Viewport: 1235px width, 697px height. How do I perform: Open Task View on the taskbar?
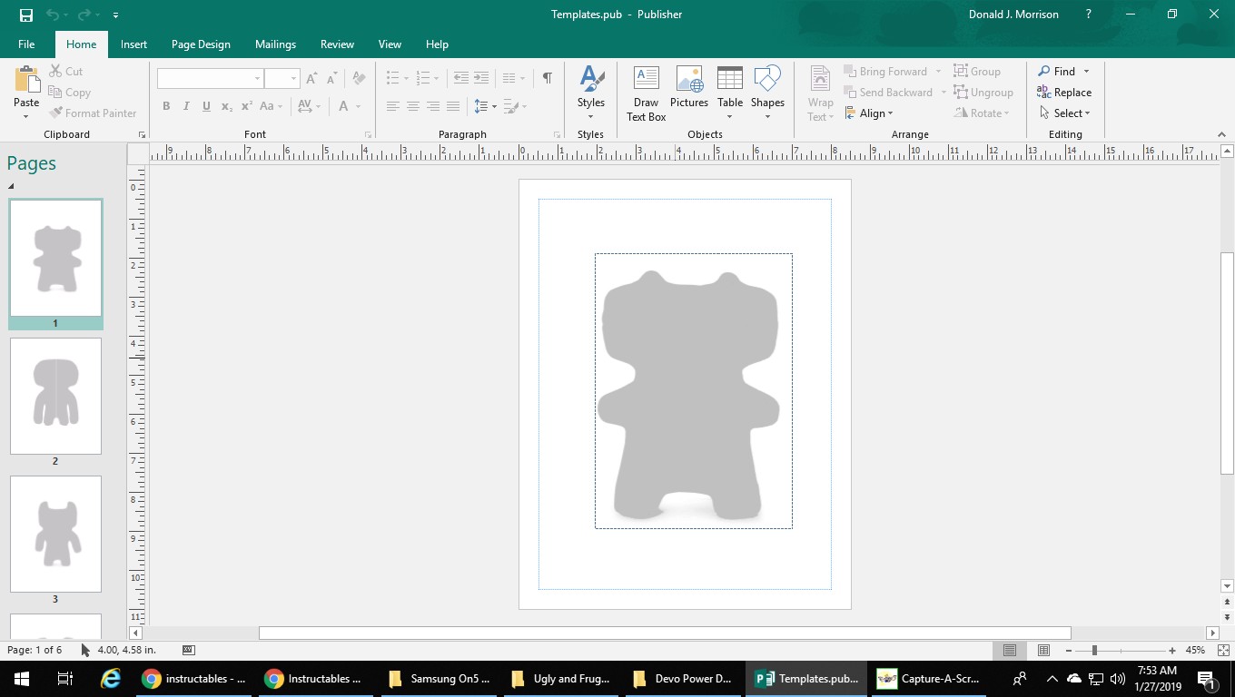64,678
